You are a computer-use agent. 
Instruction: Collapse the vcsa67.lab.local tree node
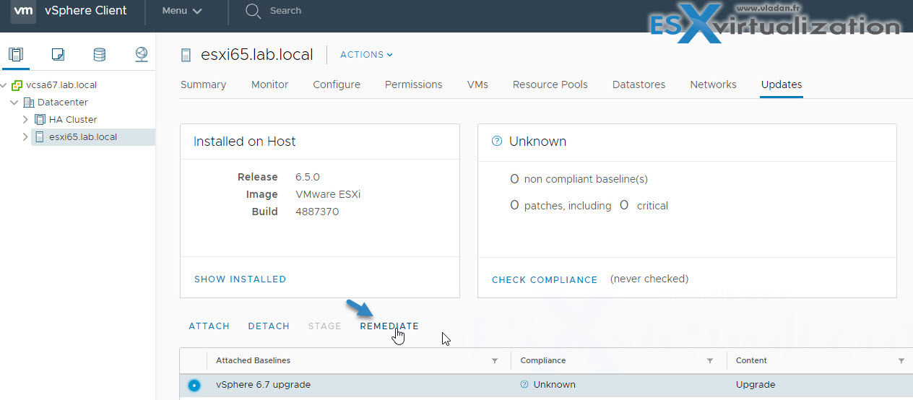pyautogui.click(x=4, y=84)
